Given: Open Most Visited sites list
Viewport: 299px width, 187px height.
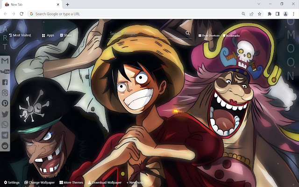Looking at the screenshot, I should [20, 35].
